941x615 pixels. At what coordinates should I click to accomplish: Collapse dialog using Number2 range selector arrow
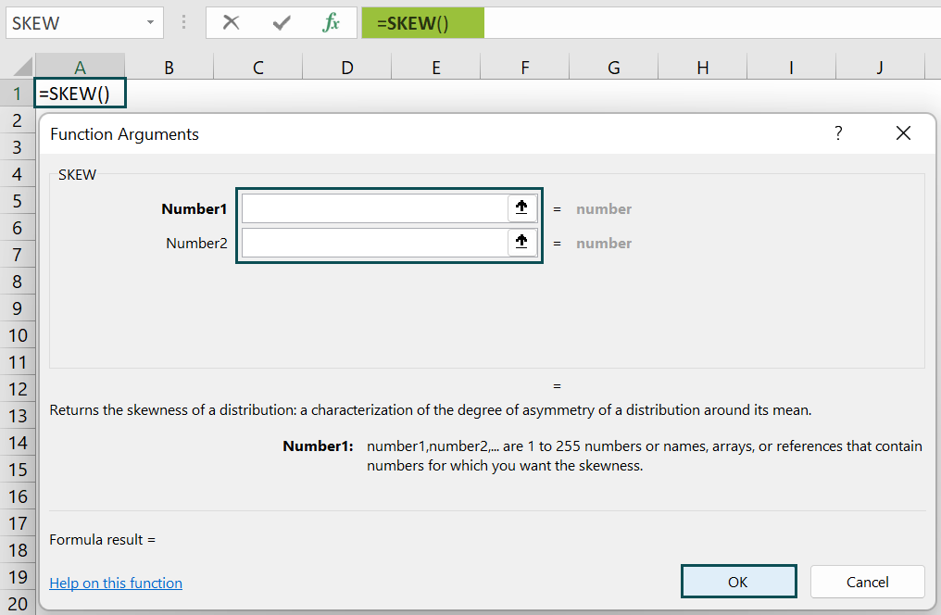point(521,243)
